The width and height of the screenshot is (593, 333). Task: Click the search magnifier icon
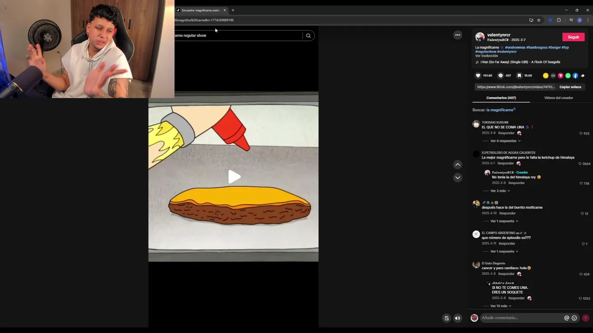coord(308,36)
